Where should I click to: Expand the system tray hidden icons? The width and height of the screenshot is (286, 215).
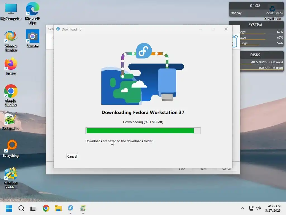point(243,208)
